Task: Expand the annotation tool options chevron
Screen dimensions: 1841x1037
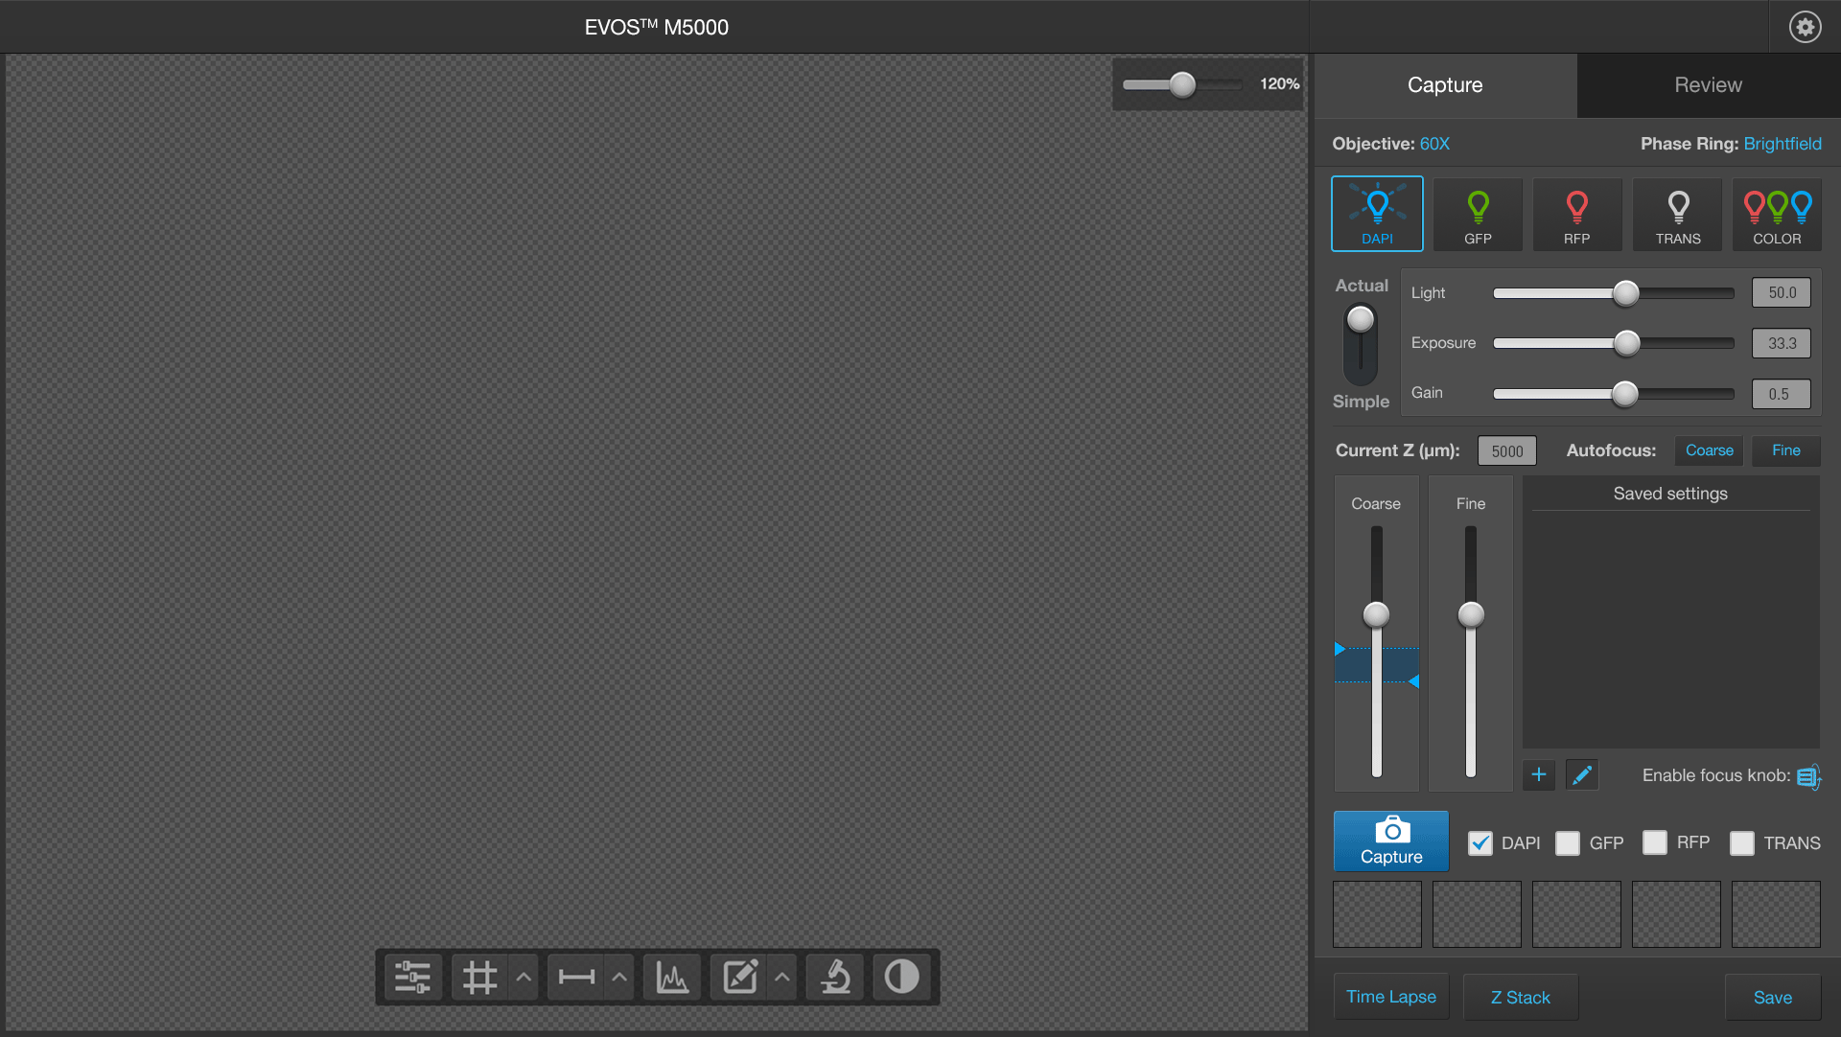Action: coord(782,978)
